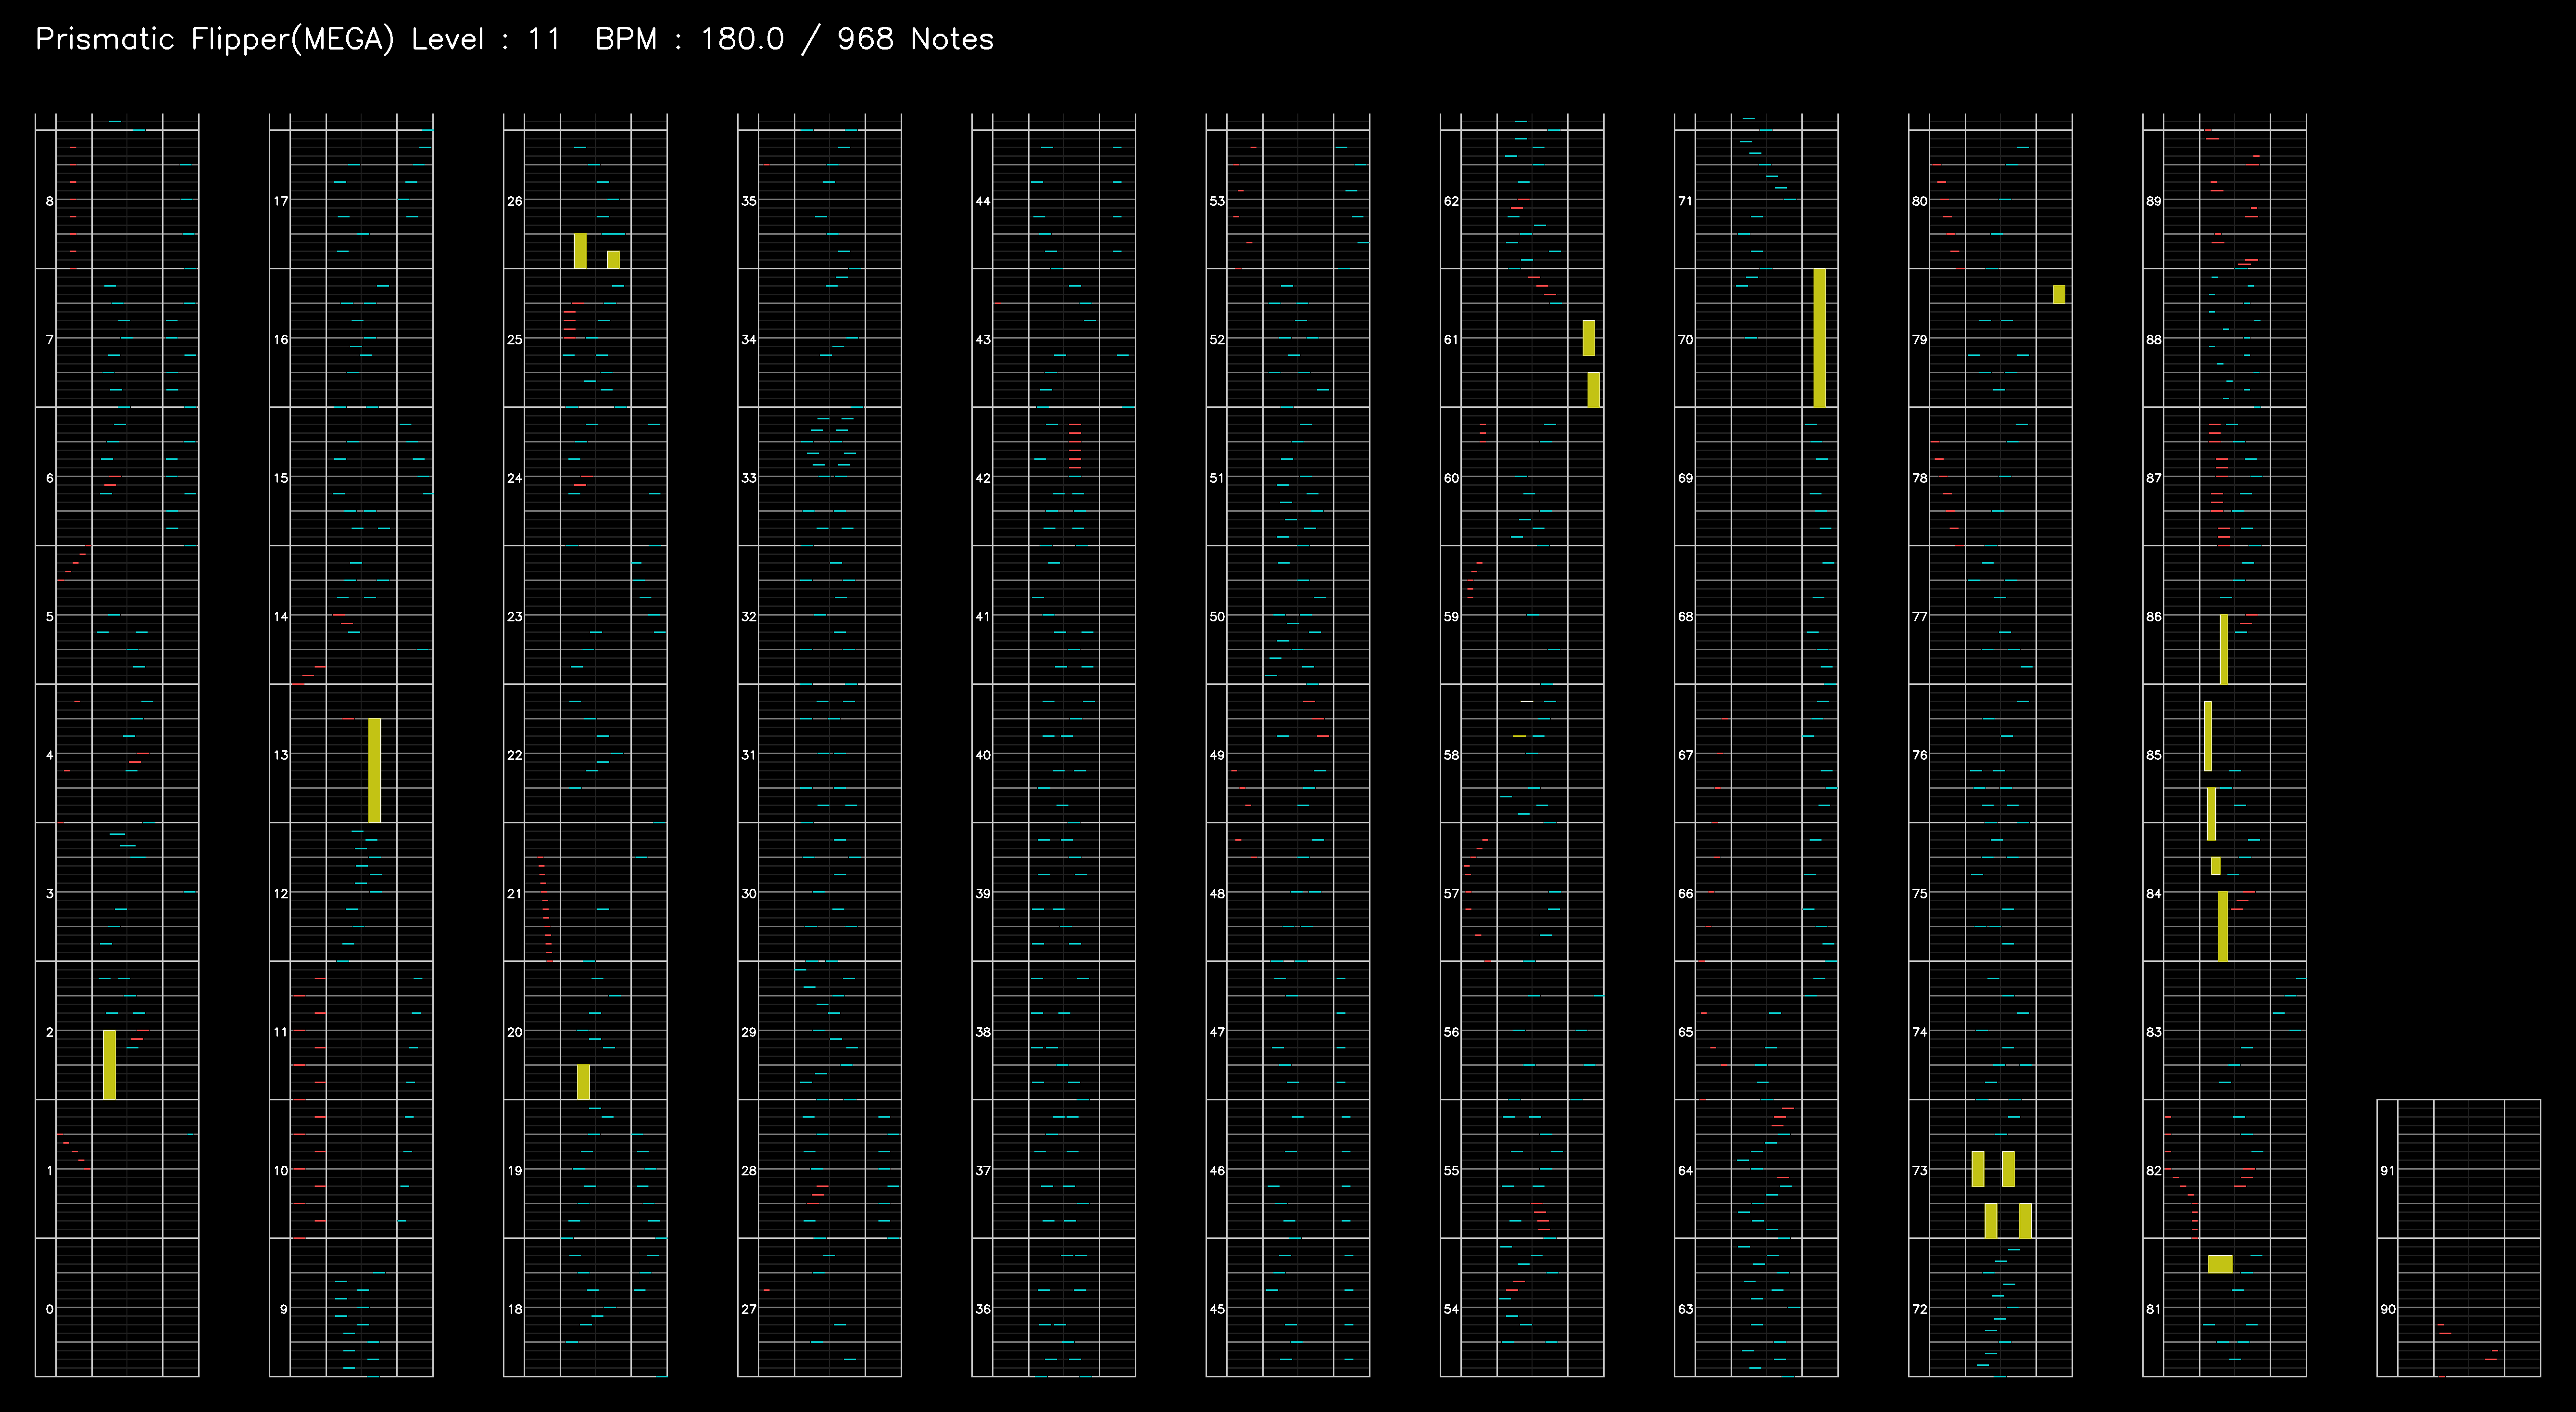
Task: Click measure number 21 label
Action: pyautogui.click(x=514, y=894)
